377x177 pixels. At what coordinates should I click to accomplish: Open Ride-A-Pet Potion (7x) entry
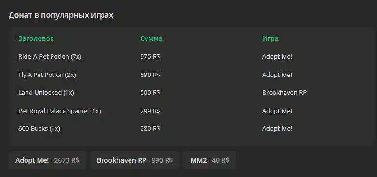50,57
